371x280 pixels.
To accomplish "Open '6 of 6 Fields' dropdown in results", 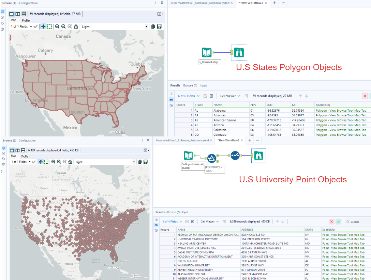I will click(x=189, y=96).
